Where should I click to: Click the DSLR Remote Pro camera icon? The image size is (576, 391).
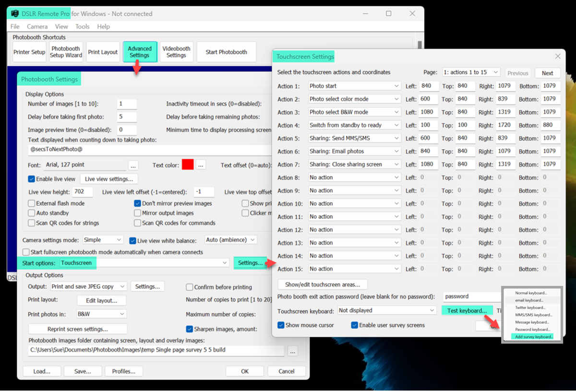pyautogui.click(x=14, y=13)
